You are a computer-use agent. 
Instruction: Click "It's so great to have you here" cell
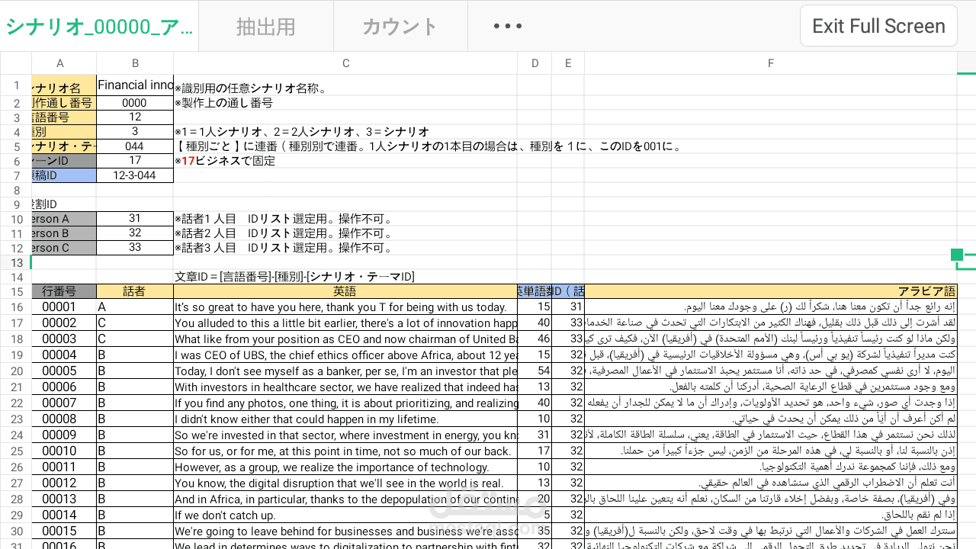click(x=345, y=307)
